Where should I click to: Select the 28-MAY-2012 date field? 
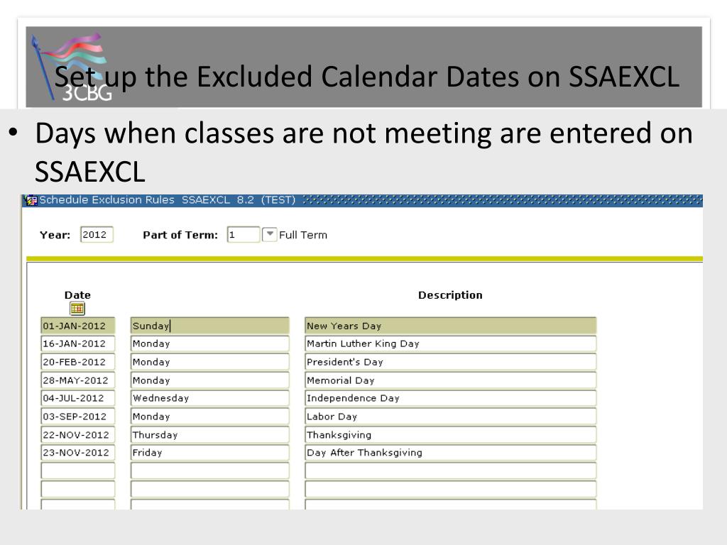78,380
